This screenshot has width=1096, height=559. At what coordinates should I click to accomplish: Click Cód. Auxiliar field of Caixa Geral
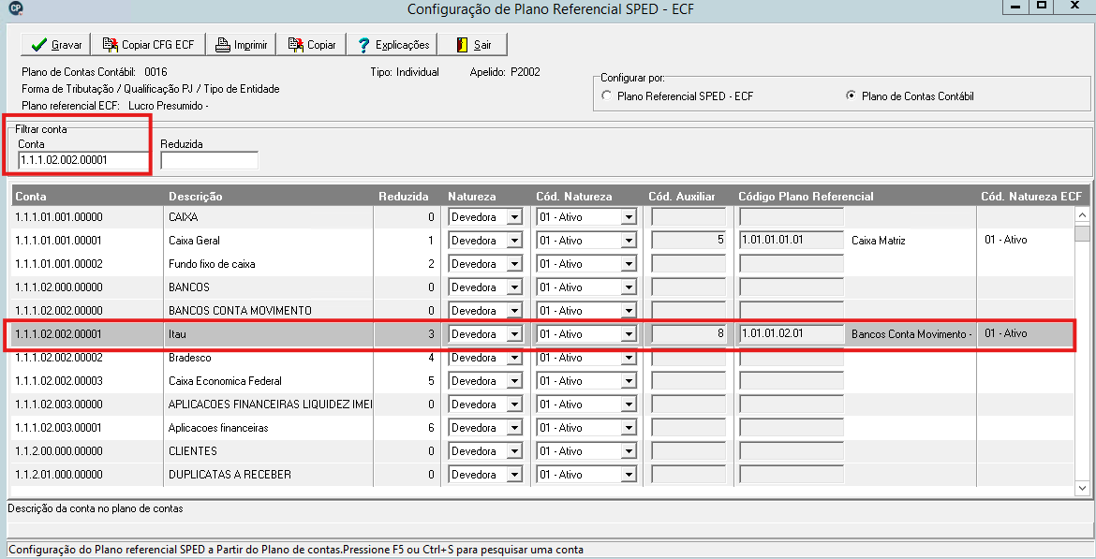click(x=689, y=240)
